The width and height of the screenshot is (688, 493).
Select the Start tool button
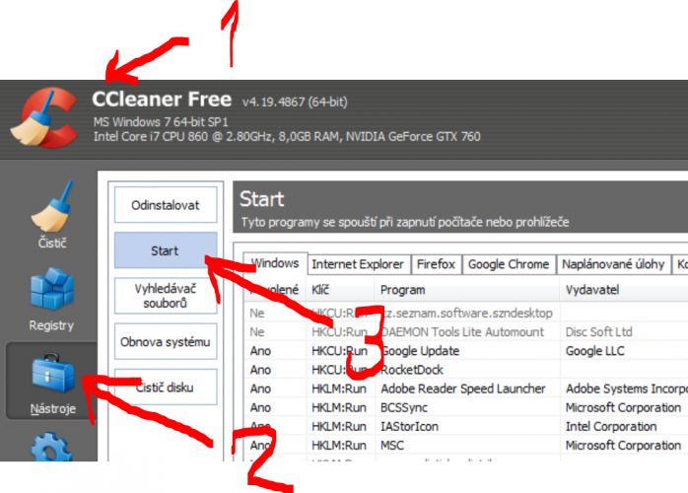click(x=166, y=250)
